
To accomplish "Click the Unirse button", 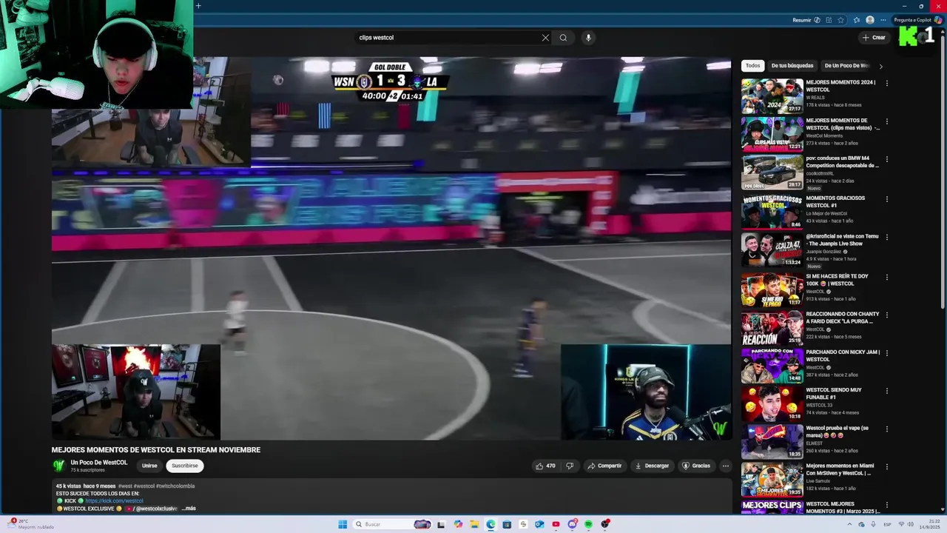I will click(149, 466).
